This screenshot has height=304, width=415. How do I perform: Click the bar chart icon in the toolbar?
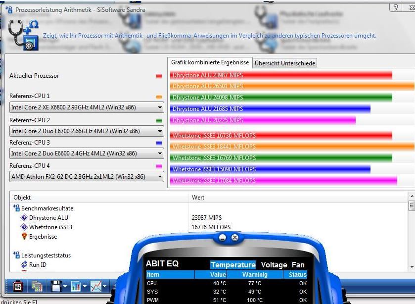[x=76, y=286]
